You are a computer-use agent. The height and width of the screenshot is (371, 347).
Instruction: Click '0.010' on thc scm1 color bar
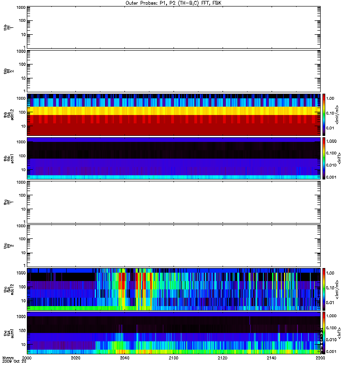pyautogui.click(x=331, y=339)
